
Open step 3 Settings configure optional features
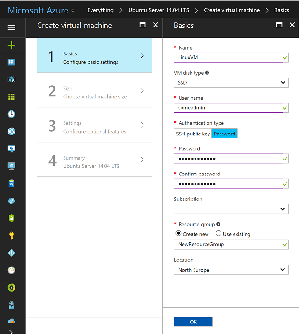tap(94, 125)
